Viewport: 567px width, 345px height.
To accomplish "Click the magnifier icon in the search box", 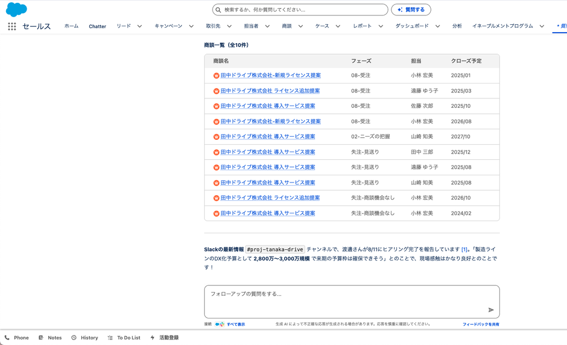I will pyautogui.click(x=218, y=10).
